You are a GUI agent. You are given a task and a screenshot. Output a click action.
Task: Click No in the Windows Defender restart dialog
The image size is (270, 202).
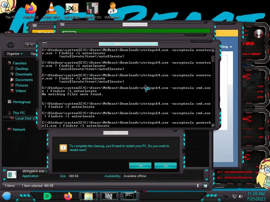[x=166, y=166]
